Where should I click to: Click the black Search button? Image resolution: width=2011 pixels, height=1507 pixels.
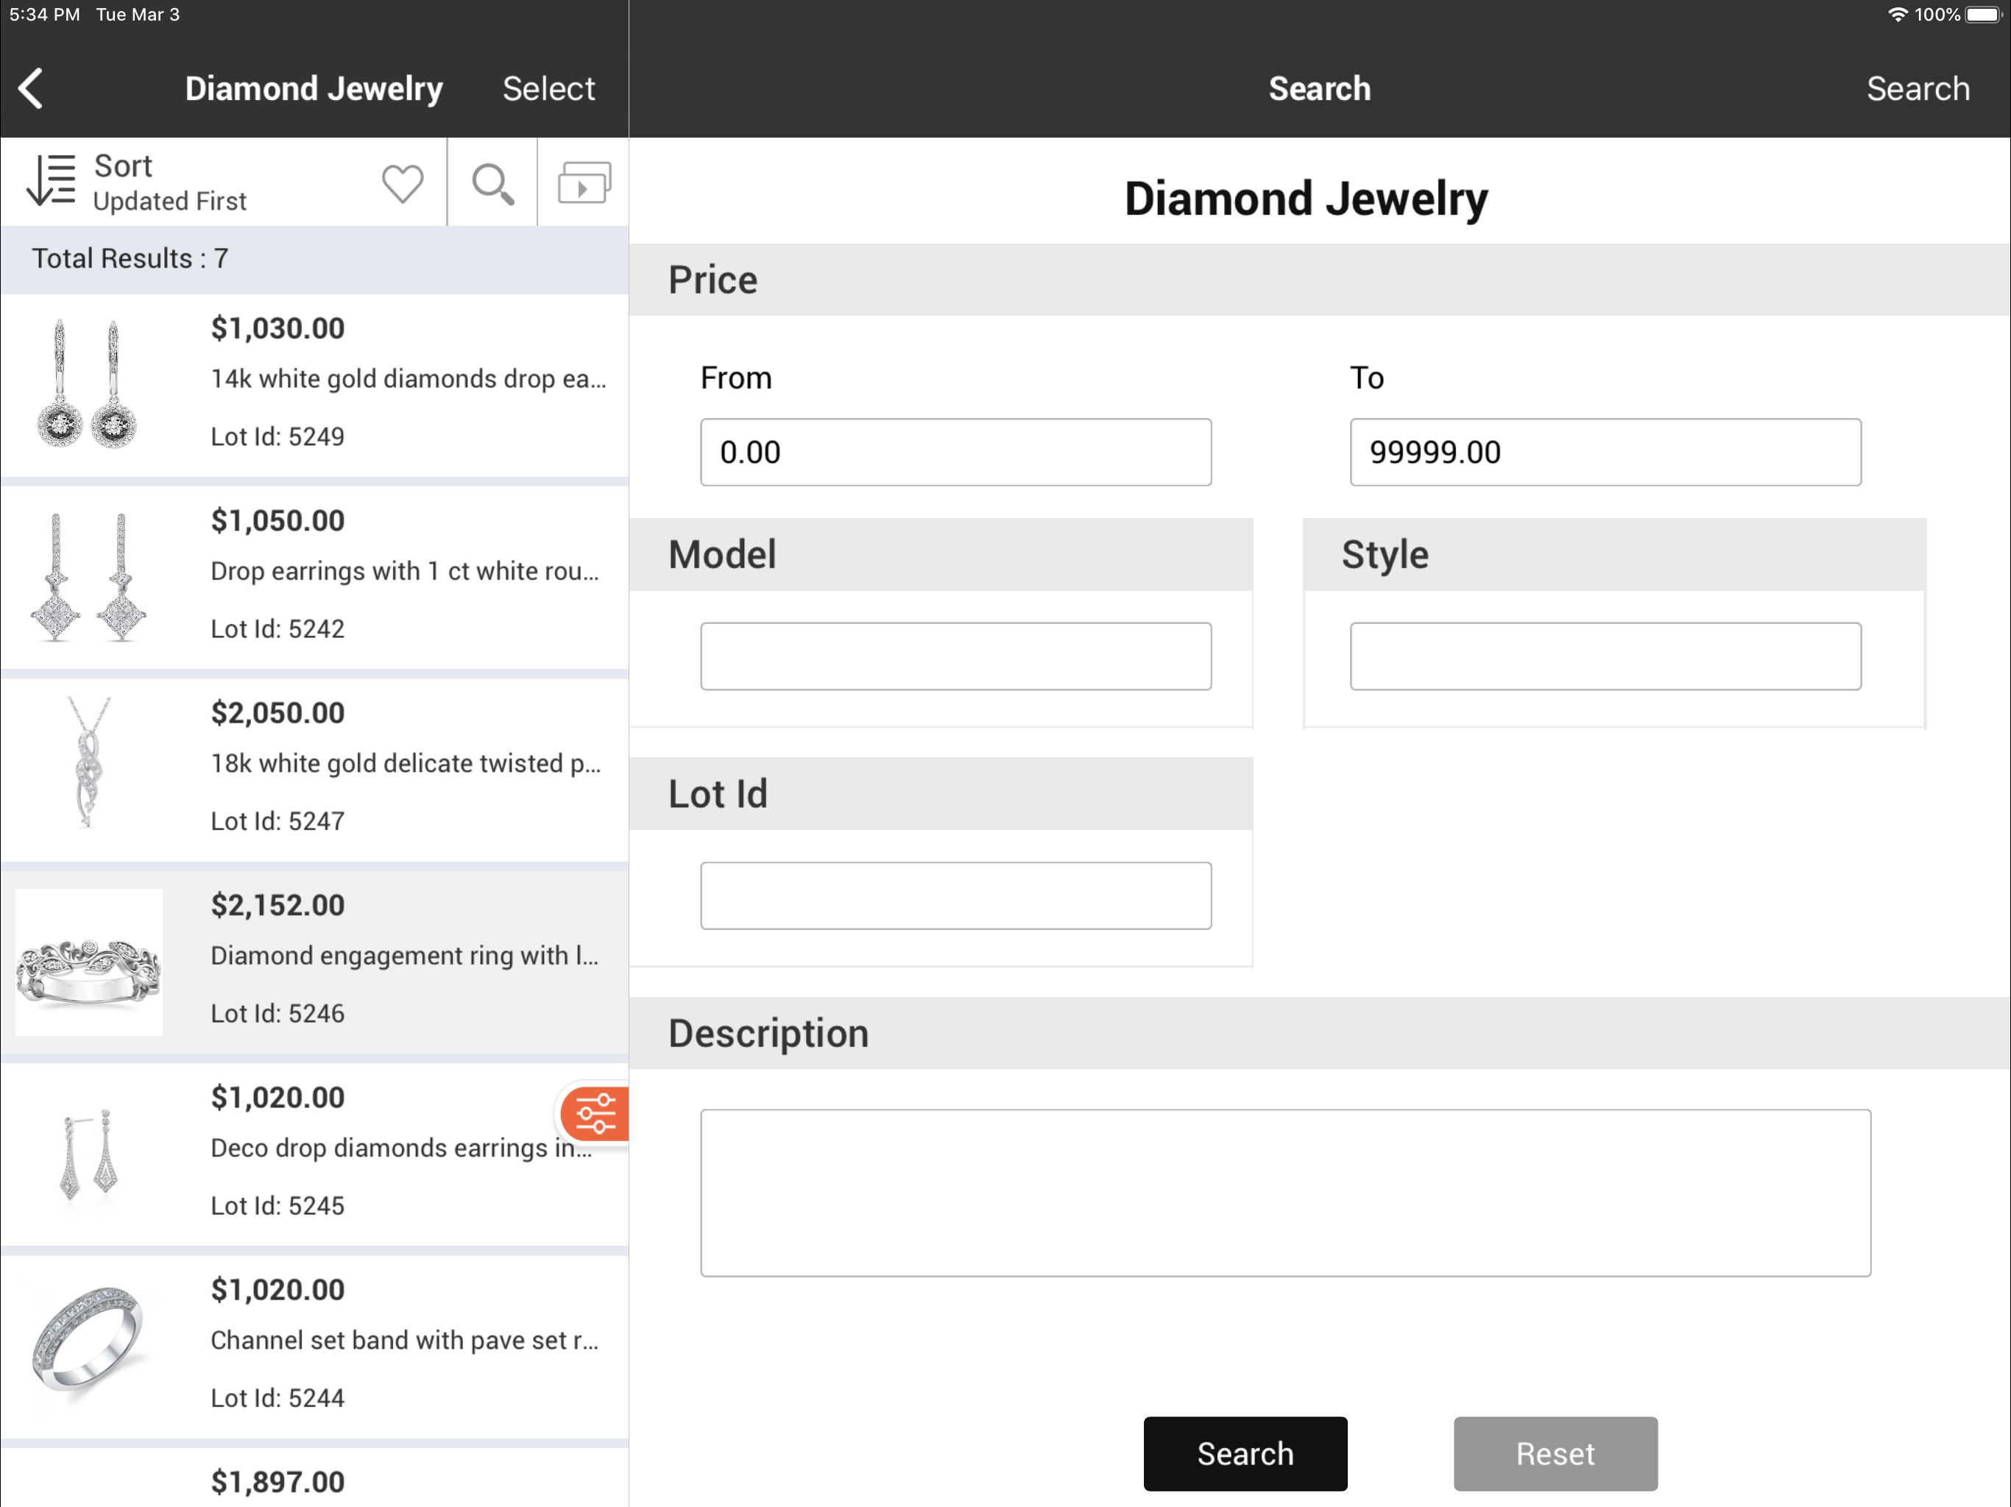click(x=1245, y=1453)
